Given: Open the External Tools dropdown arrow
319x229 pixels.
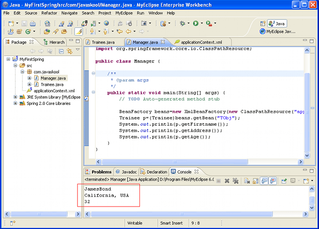Looking at the screenshot, I should [215, 23].
